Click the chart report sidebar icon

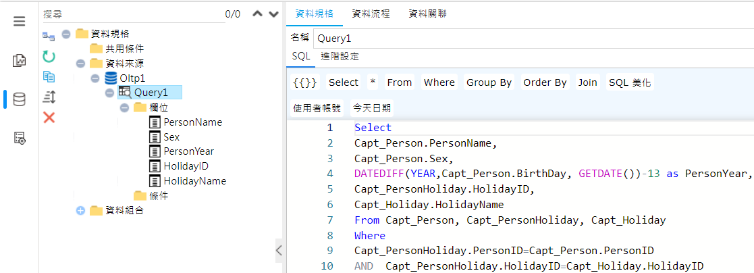coord(19,61)
